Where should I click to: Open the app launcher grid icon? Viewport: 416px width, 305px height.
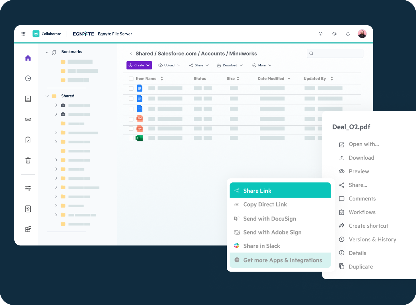pos(23,34)
